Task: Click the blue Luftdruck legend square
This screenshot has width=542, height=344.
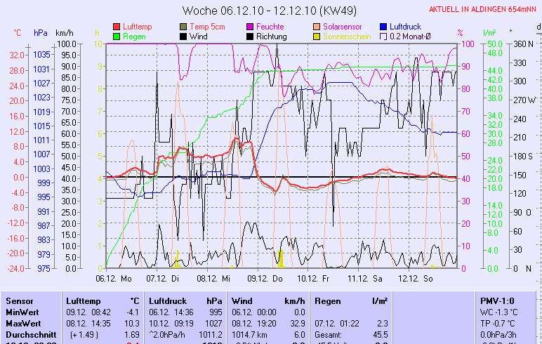Action: [x=384, y=27]
